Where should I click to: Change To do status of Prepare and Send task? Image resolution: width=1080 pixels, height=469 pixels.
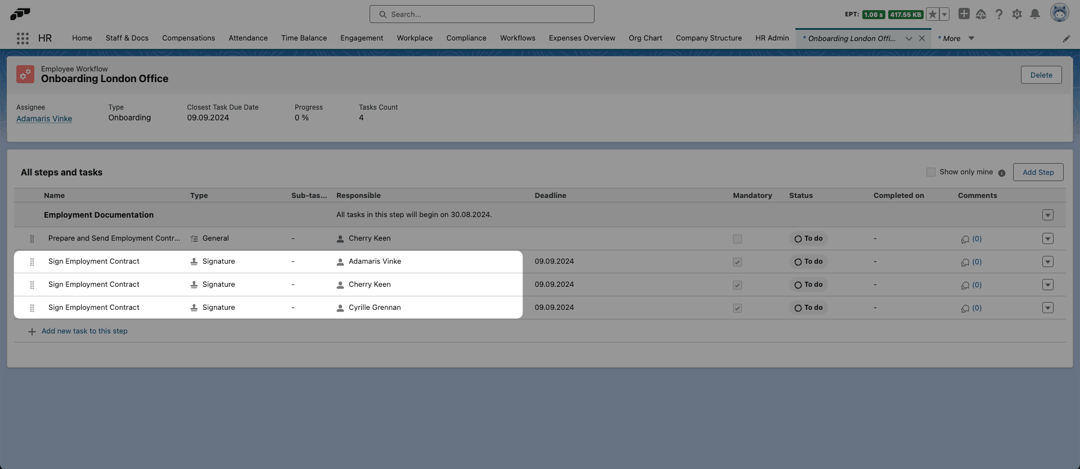(x=808, y=238)
